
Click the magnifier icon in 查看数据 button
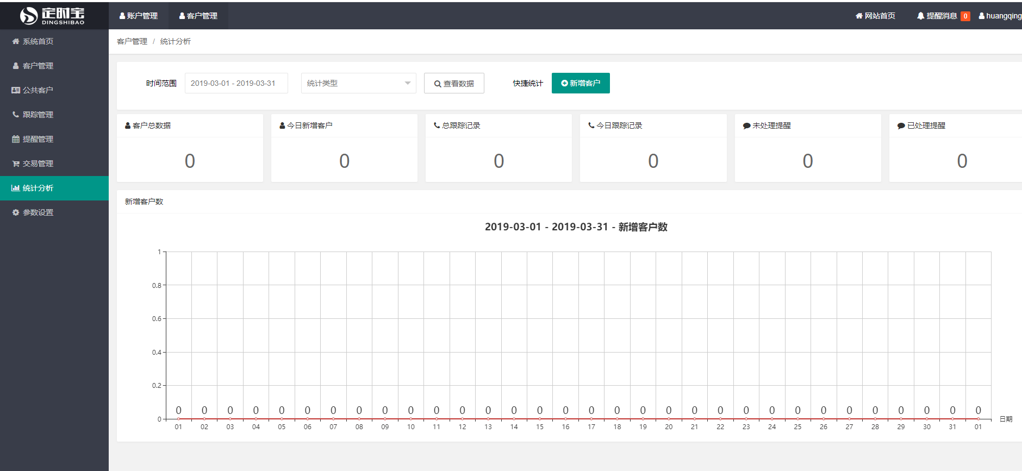[x=438, y=84]
